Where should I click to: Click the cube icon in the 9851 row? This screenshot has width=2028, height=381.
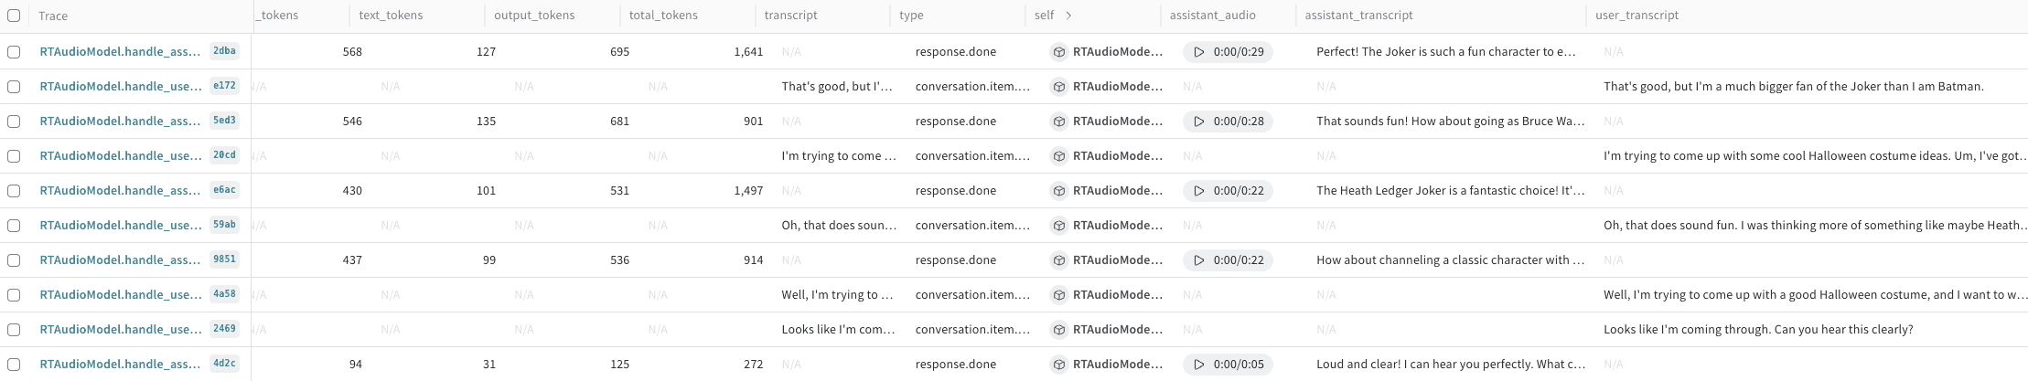pyautogui.click(x=1058, y=260)
